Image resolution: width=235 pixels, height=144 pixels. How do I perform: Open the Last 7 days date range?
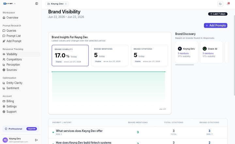point(218,14)
